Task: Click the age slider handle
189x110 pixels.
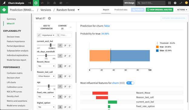Action: click(49, 86)
